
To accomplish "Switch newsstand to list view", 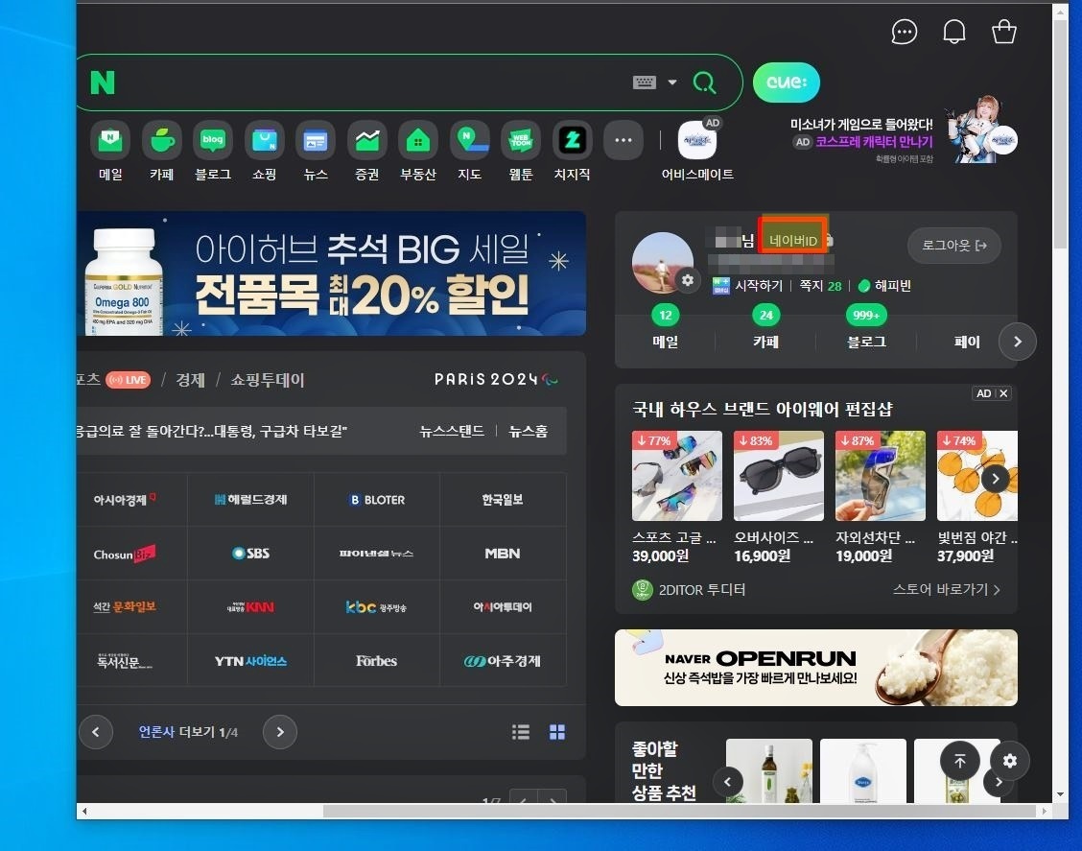I will (x=521, y=732).
